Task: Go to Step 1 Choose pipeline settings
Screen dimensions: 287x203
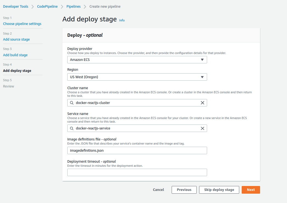Action: (x=22, y=24)
